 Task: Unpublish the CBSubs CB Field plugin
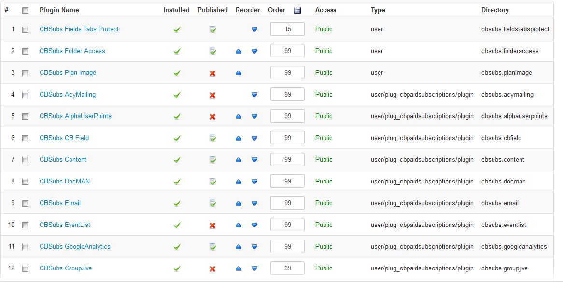point(212,138)
